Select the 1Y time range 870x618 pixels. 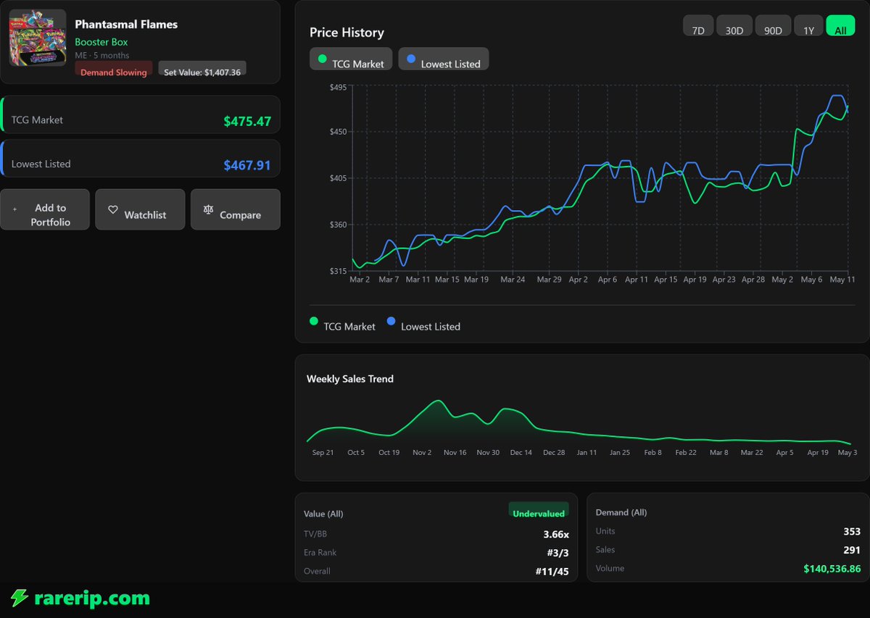pyautogui.click(x=808, y=25)
